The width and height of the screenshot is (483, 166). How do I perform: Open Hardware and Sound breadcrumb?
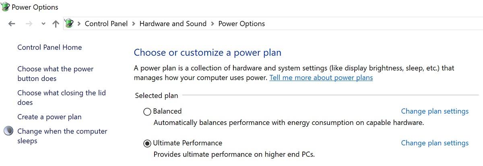click(x=173, y=24)
